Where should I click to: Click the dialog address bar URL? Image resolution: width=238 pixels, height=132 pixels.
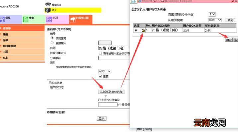[x=167, y=1]
